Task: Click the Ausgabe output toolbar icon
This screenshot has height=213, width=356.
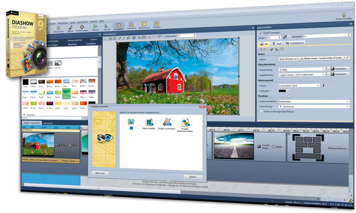Action: [x=118, y=27]
